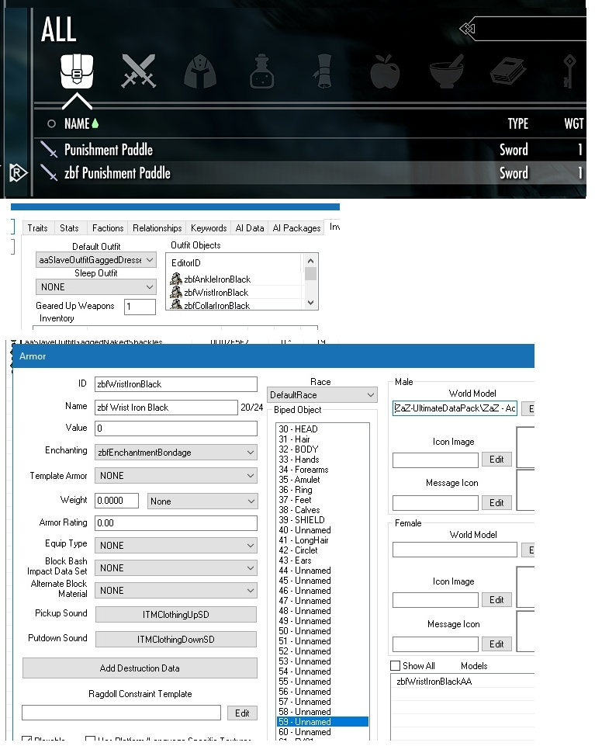
Task: Click the Armor Rating input field
Action: [176, 523]
